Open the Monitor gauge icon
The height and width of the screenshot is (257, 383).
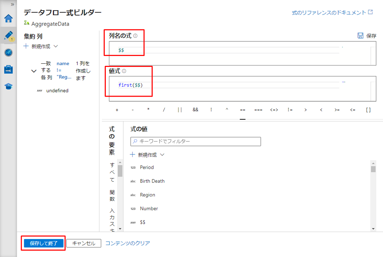click(x=8, y=53)
